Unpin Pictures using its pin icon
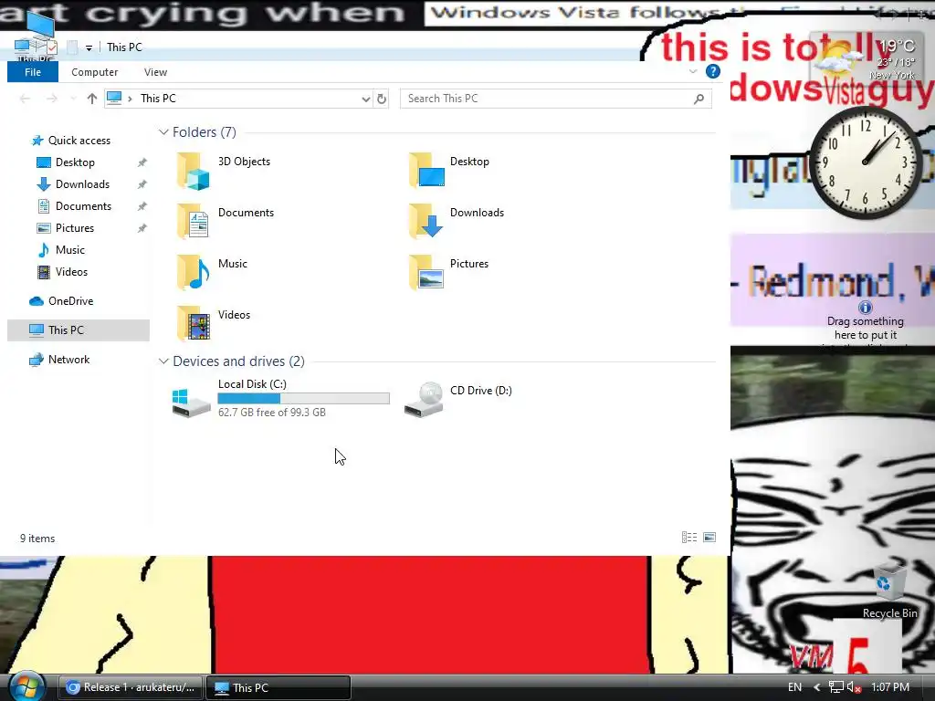 142,228
